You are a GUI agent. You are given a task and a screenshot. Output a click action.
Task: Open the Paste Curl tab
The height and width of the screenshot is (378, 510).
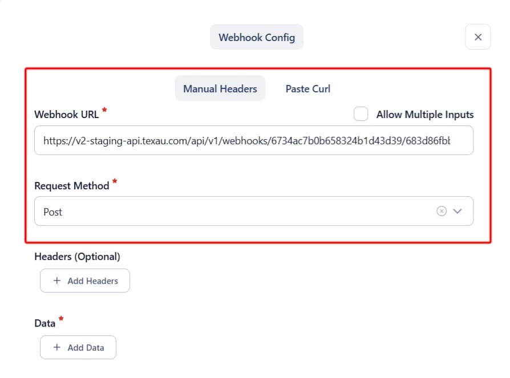(x=307, y=88)
